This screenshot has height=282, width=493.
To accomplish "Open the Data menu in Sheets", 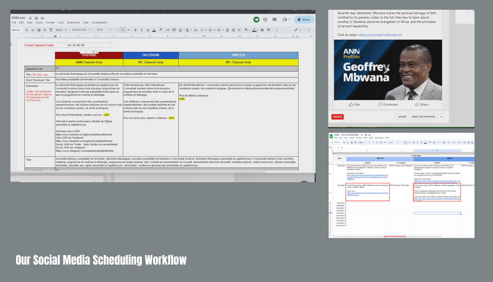I will [x=364, y=138].
